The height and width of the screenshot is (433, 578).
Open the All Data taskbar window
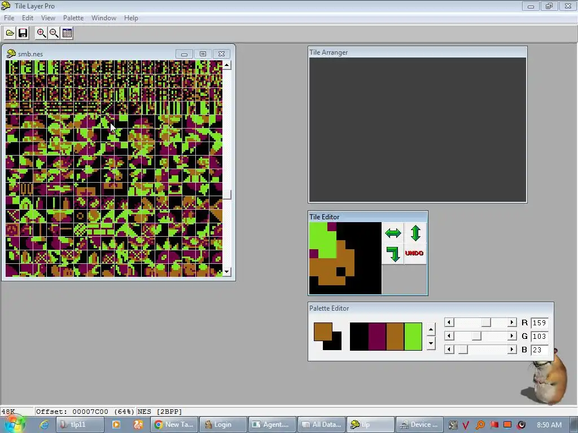[x=321, y=425]
